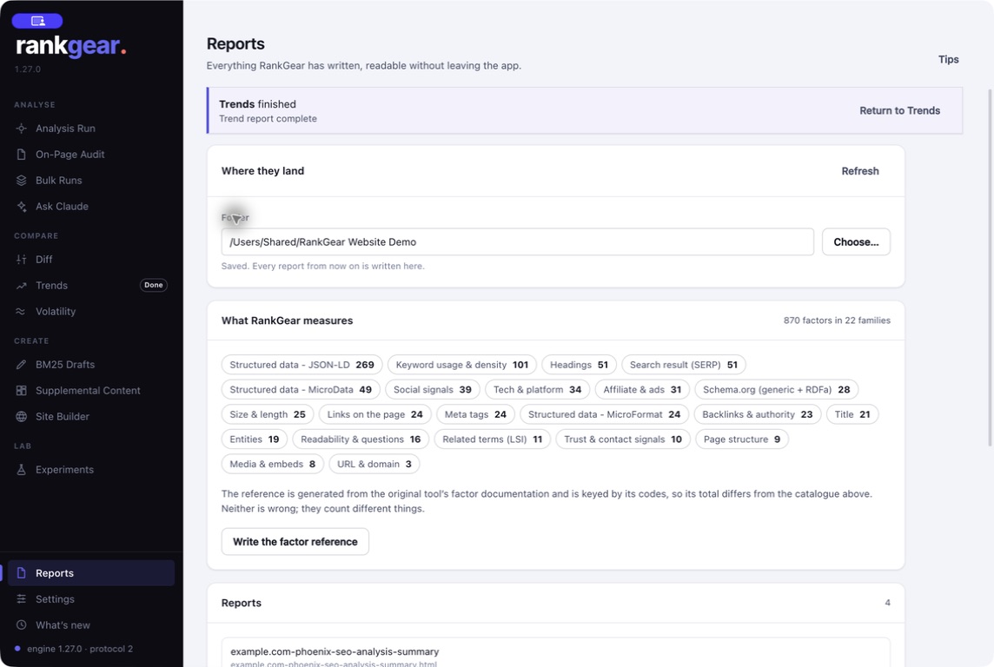Click the Meta tags 24 chip
Viewport: 994px width, 667px height.
tap(475, 414)
